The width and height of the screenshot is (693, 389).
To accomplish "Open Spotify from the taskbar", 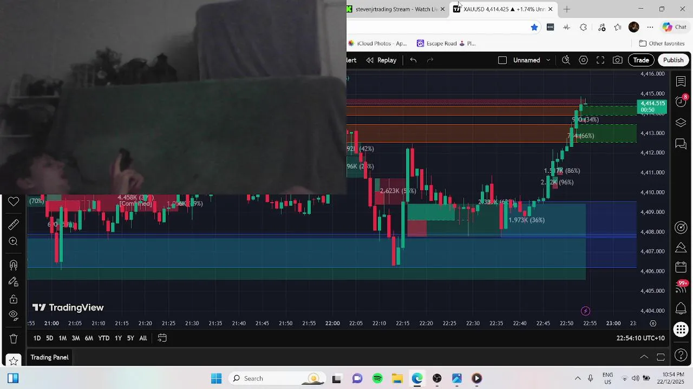I will (x=377, y=378).
